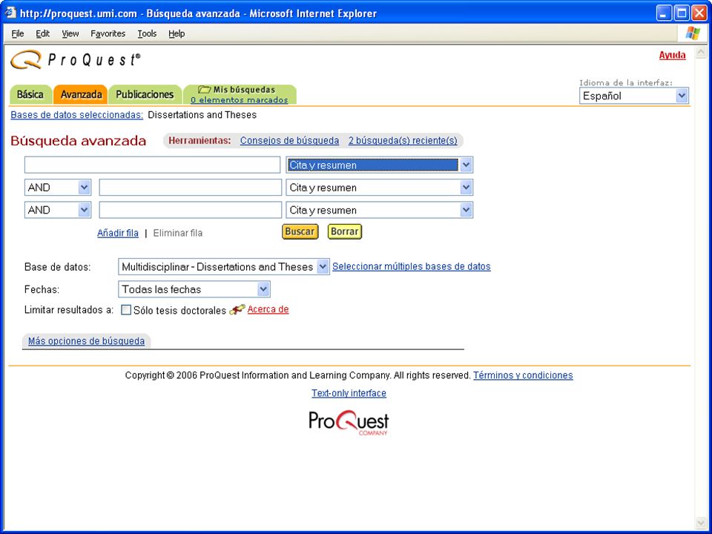Screen dimensions: 712x534
Task: Open the Tools menu
Action: pyautogui.click(x=147, y=33)
